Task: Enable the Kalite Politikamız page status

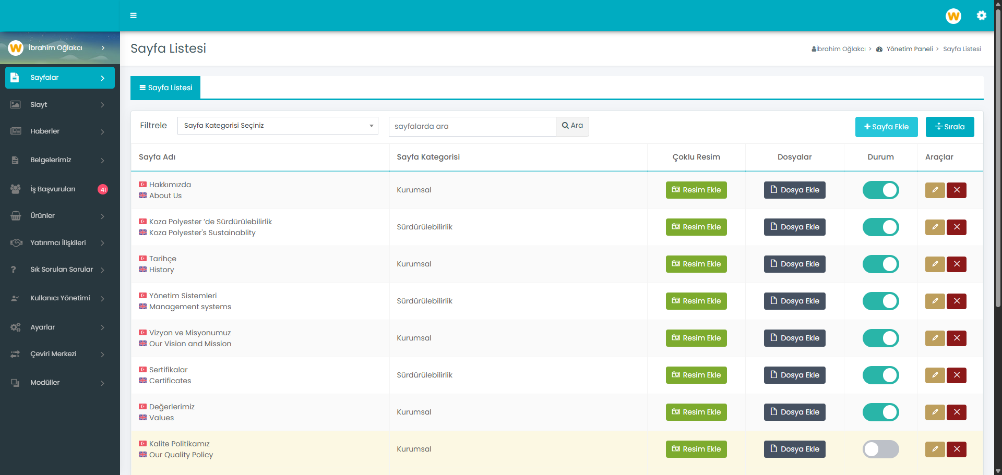Action: point(881,449)
